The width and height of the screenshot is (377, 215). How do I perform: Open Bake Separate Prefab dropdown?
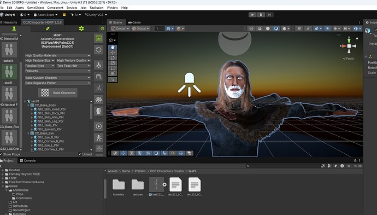point(58,83)
